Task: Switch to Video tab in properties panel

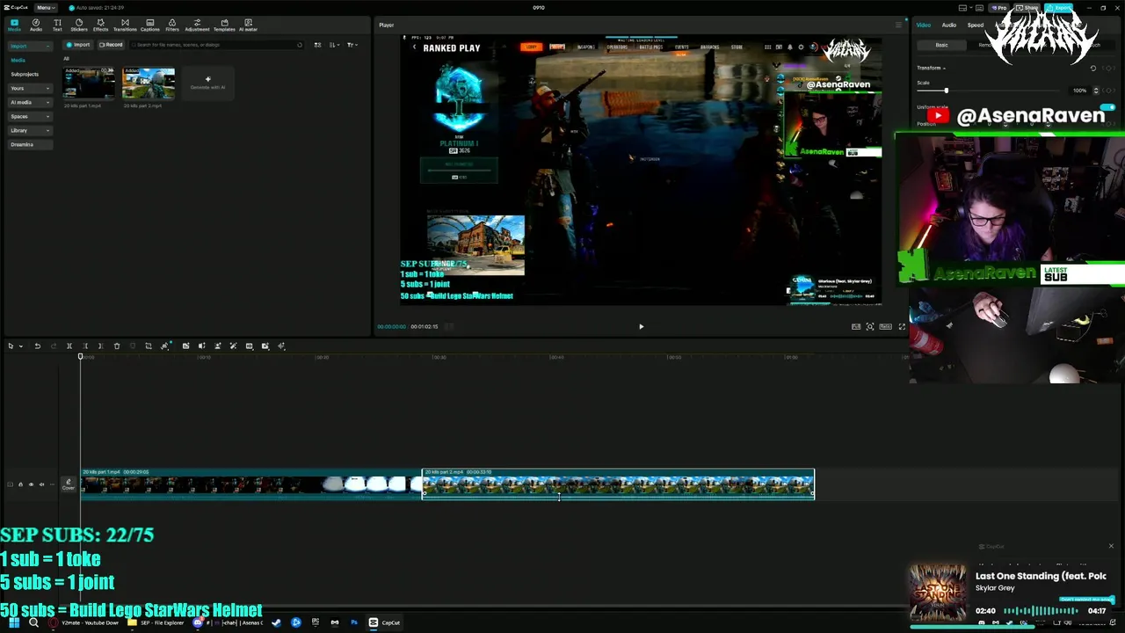Action: click(924, 25)
